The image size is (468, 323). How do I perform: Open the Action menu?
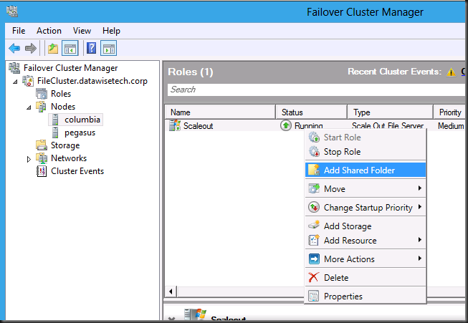(49, 31)
